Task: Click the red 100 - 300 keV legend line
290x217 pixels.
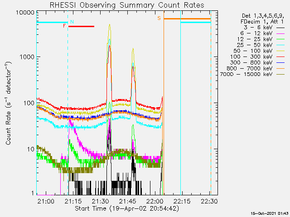Action: tap(280, 57)
